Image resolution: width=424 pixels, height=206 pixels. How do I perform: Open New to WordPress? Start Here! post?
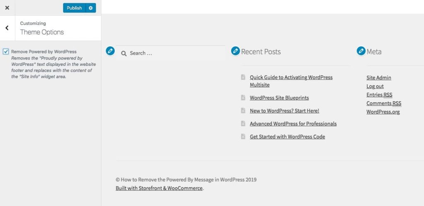(x=284, y=111)
